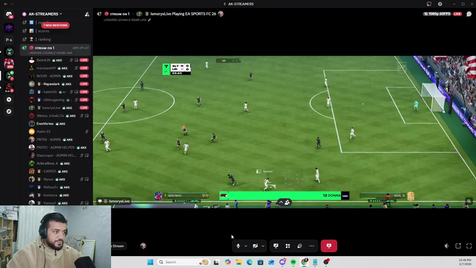476x268 pixels.
Task: Open the scores channel
Action: pos(44,31)
